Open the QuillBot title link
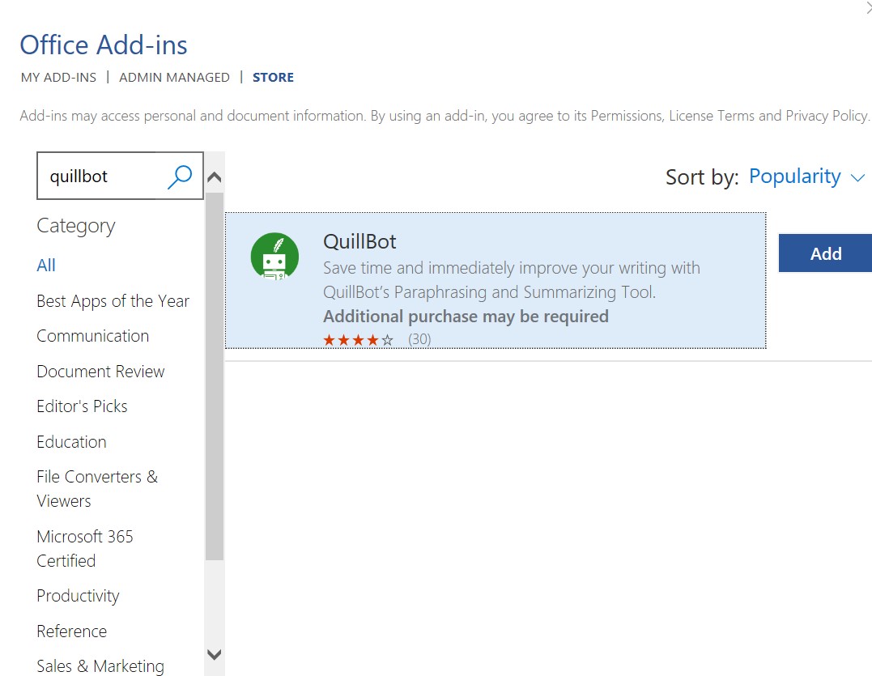Image resolution: width=872 pixels, height=676 pixels. coord(359,242)
